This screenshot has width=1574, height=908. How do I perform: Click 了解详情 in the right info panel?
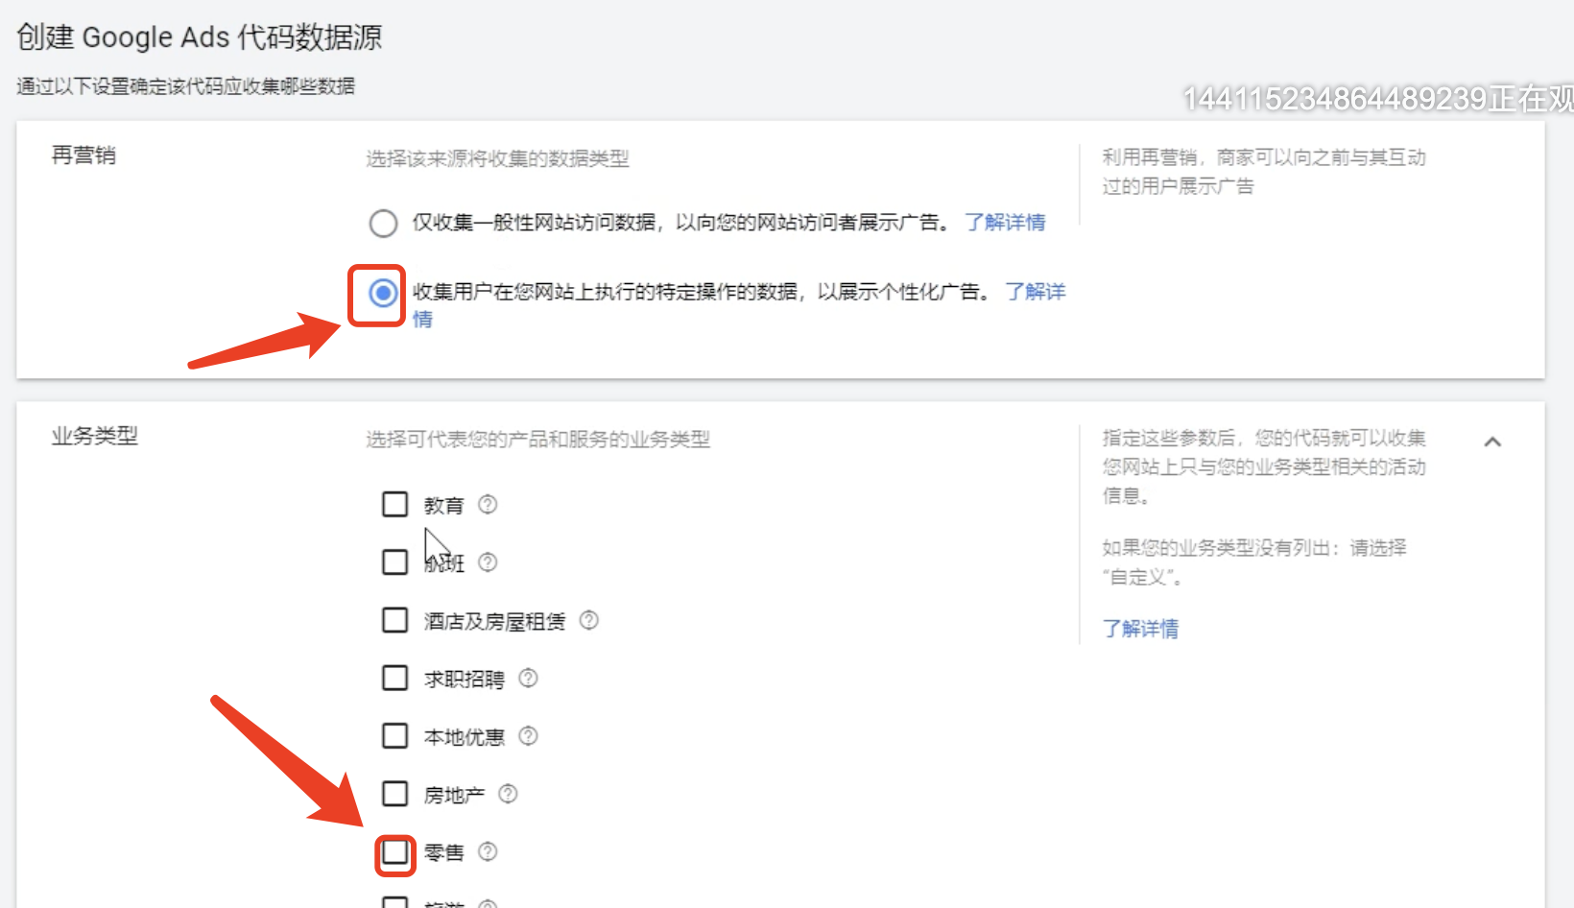point(1140,628)
